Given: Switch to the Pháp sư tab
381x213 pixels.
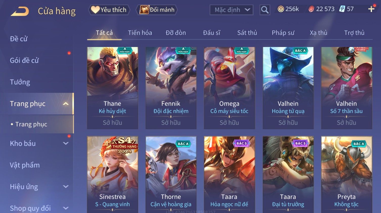Looking at the screenshot, I should [283, 33].
